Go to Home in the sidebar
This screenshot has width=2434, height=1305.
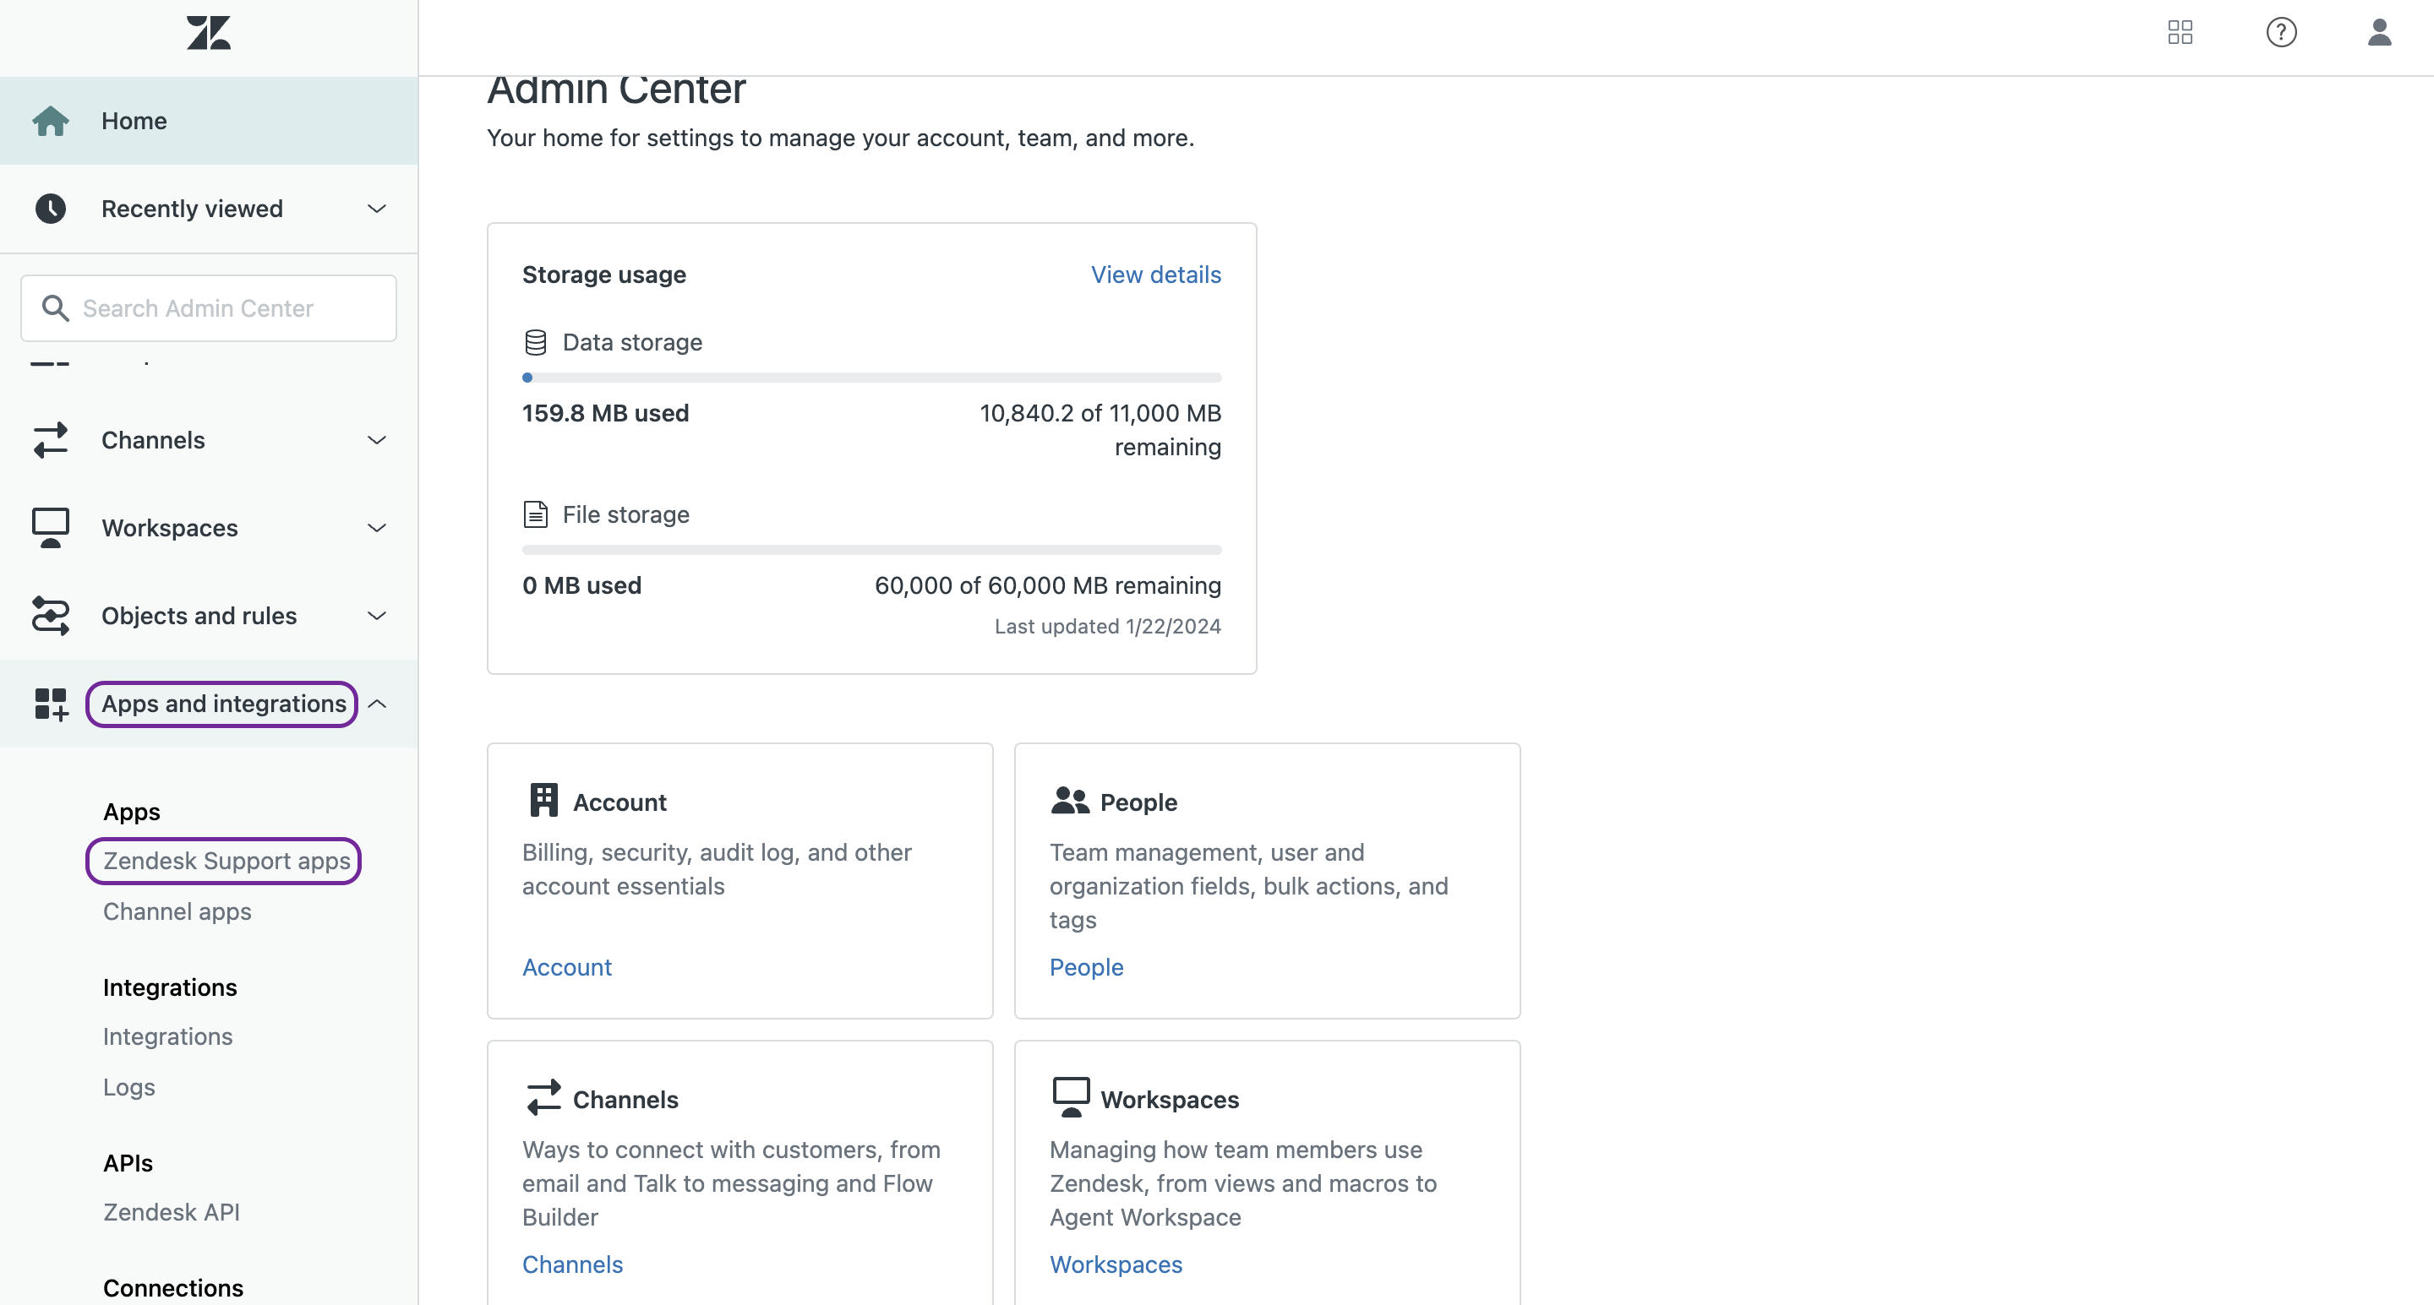tap(209, 121)
